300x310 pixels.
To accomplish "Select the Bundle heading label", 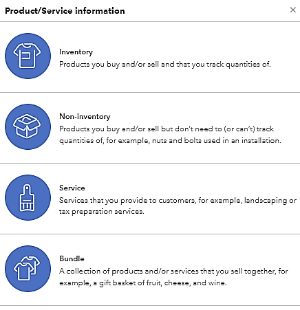I will tap(72, 258).
